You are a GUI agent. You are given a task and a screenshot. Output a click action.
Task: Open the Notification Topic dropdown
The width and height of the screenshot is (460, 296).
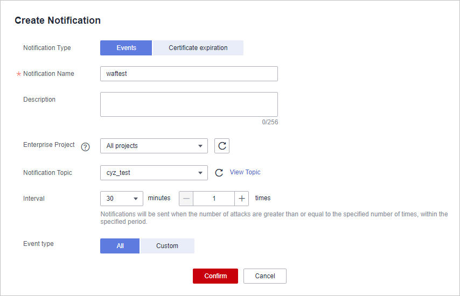154,173
